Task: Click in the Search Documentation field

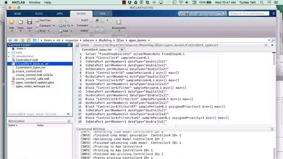Action: (249, 14)
